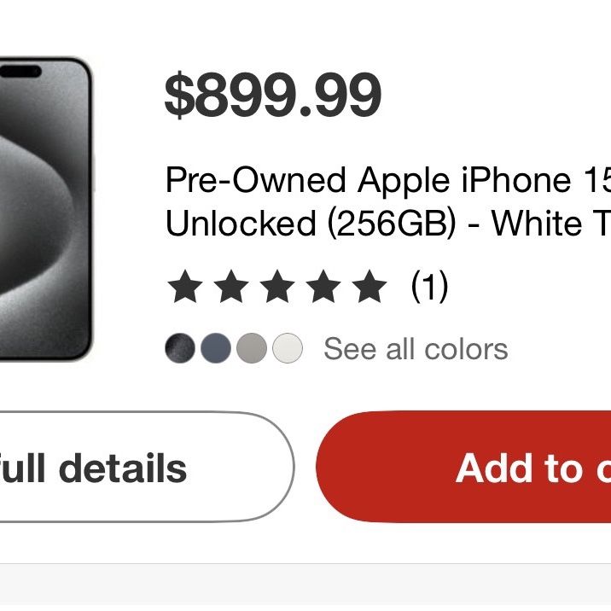
Task: Click the fourth rating star
Action: click(323, 287)
